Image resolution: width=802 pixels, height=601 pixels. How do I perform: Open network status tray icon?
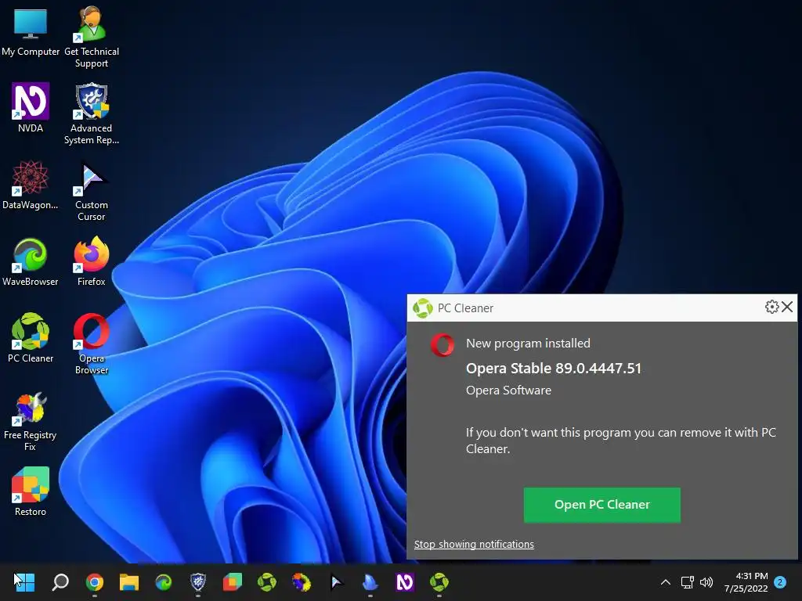(687, 582)
